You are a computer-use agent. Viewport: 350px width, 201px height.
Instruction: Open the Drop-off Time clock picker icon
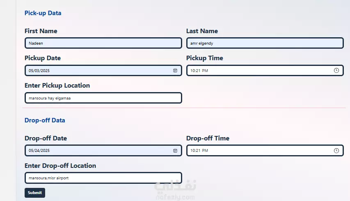pos(336,151)
